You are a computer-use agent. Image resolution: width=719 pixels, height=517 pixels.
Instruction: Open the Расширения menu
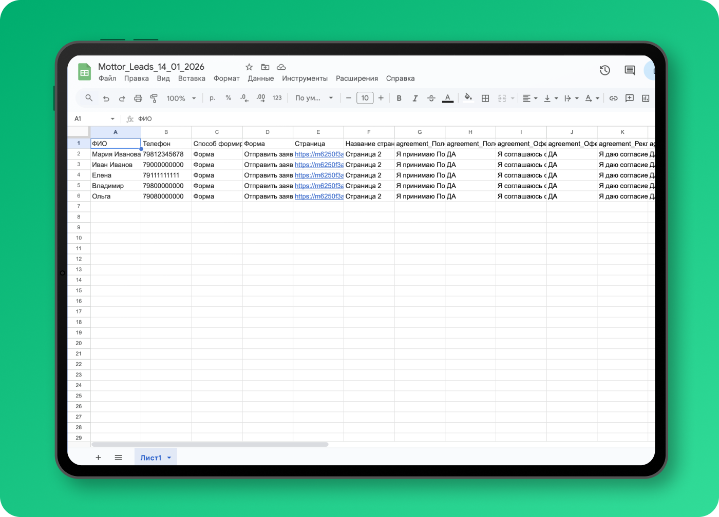coord(356,78)
